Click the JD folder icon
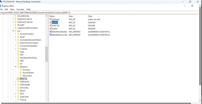The height and width of the screenshot is (104, 202). point(18,64)
